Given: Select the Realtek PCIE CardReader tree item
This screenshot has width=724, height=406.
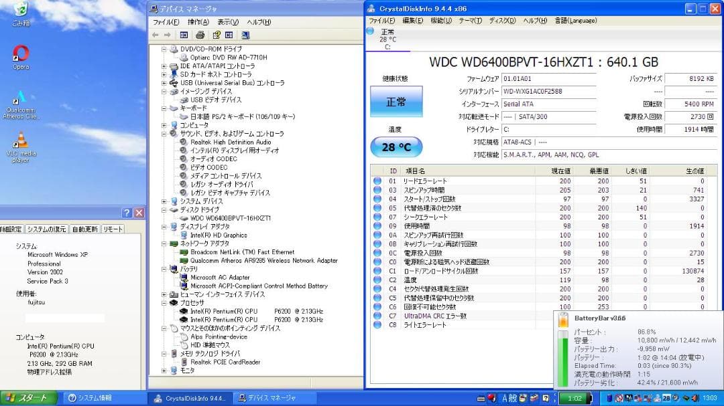Looking at the screenshot, I should pos(225,363).
